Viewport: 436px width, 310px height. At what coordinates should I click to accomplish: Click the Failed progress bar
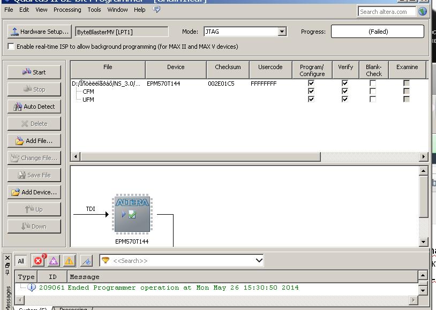(x=378, y=32)
